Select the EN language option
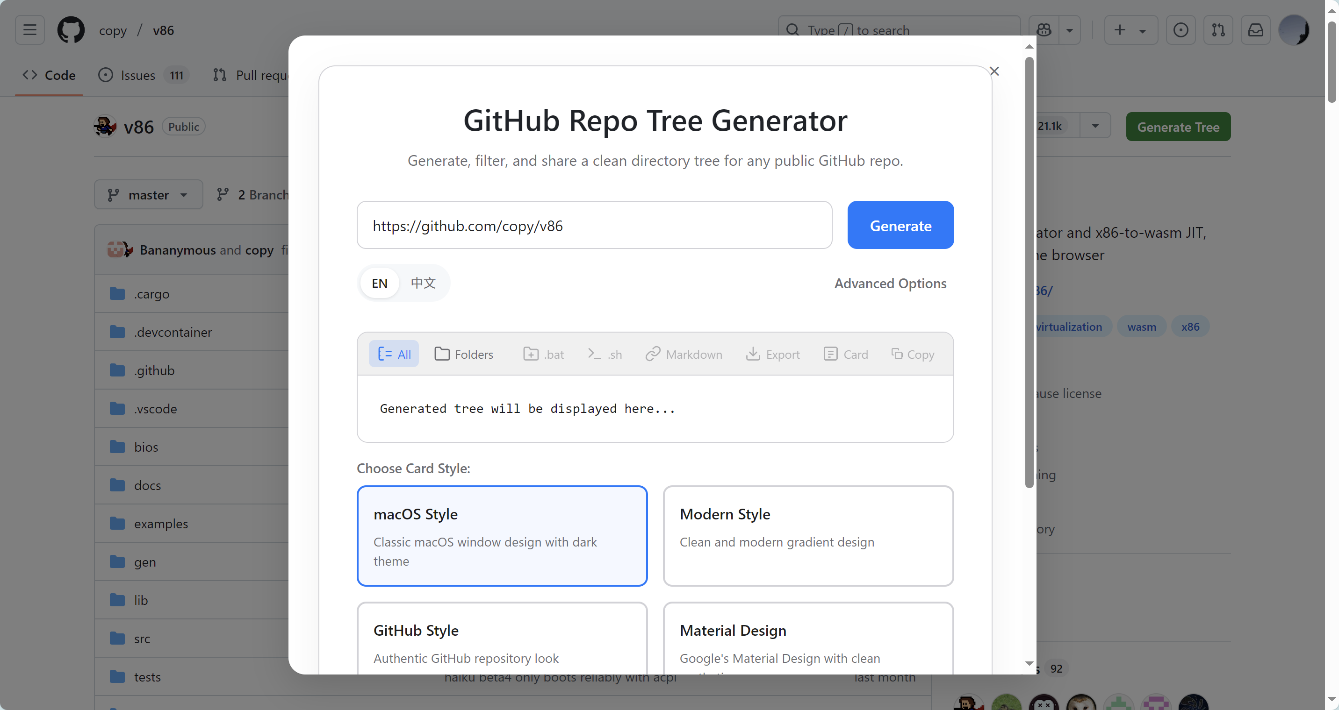The image size is (1339, 710). click(x=380, y=283)
